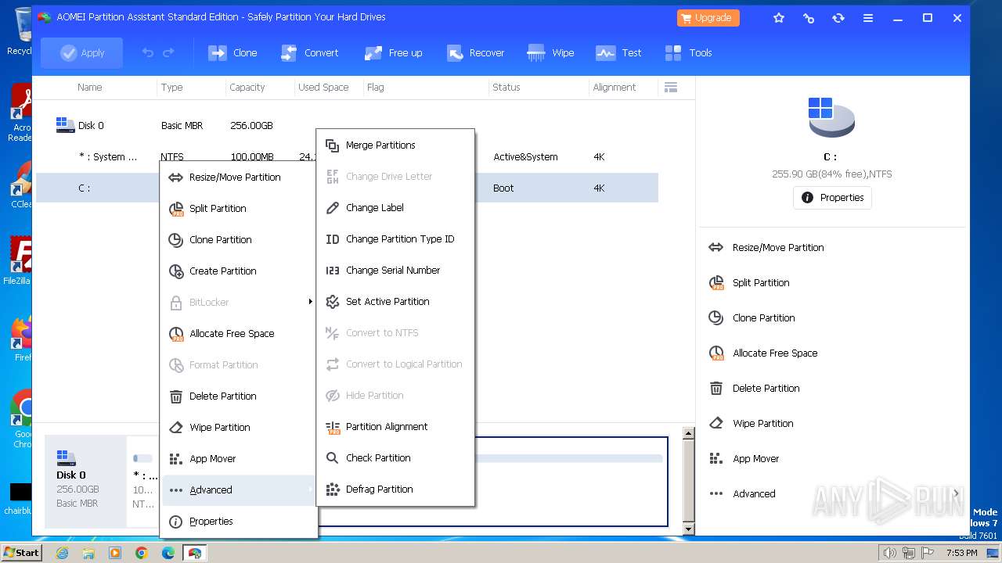Viewport: 1002px width, 563px height.
Task: Toggle the column view settings icon
Action: pyautogui.click(x=670, y=88)
